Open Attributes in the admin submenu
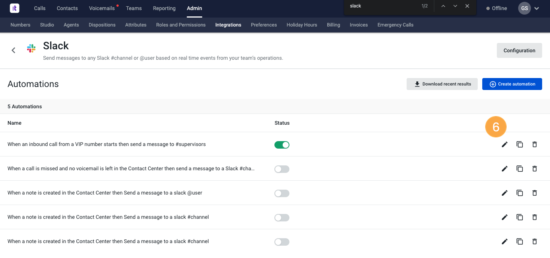550x258 pixels. [x=136, y=25]
